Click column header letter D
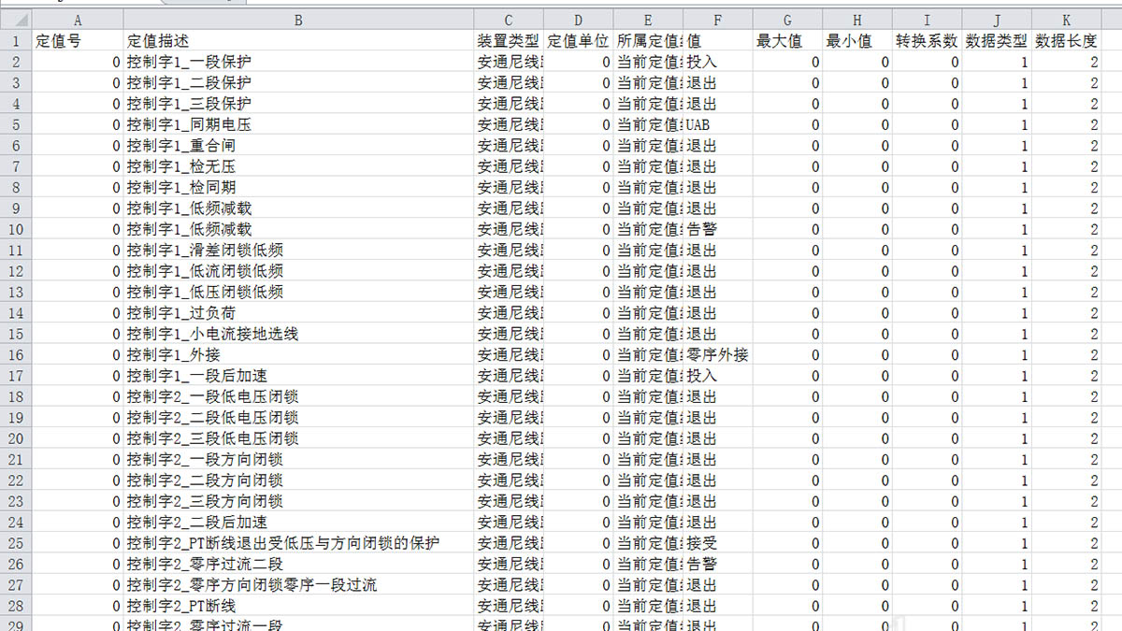 coord(578,20)
